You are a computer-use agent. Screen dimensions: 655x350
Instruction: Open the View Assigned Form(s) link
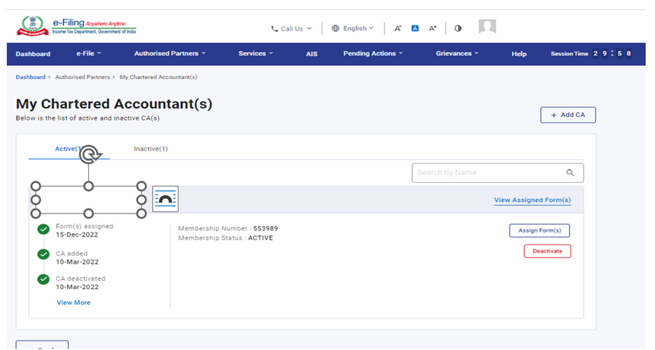coord(532,200)
